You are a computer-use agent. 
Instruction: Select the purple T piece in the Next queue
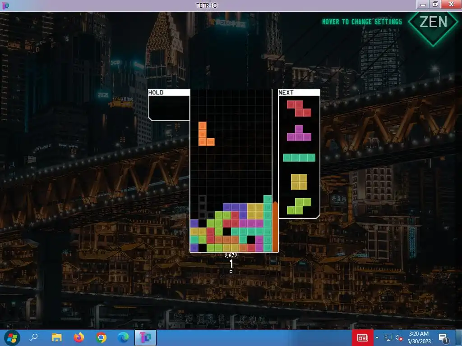point(299,133)
